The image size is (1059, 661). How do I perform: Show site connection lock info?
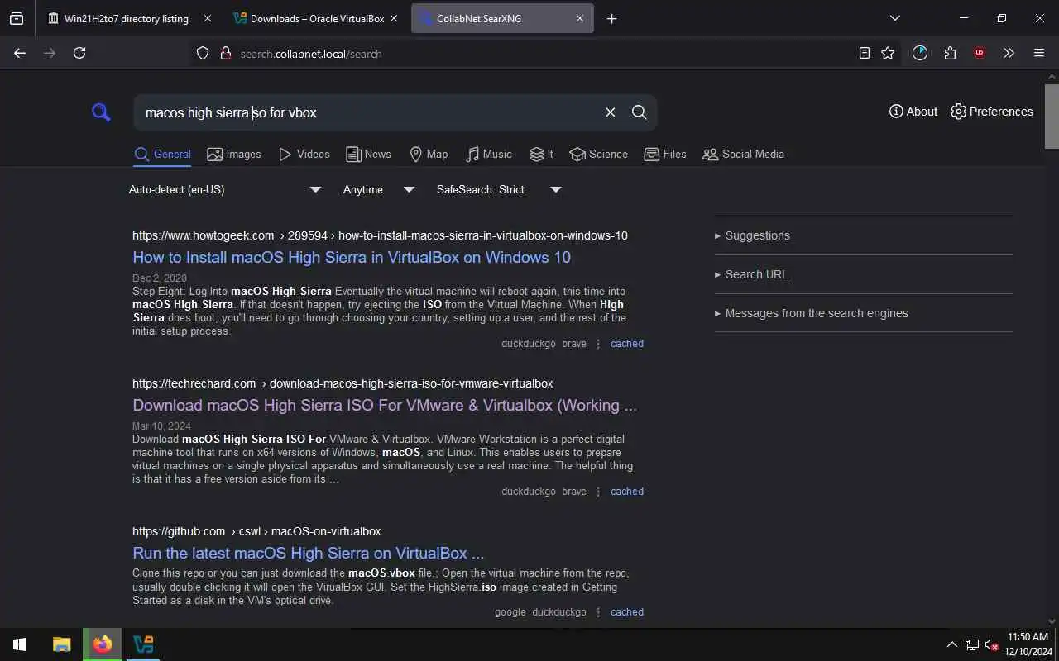tap(225, 53)
